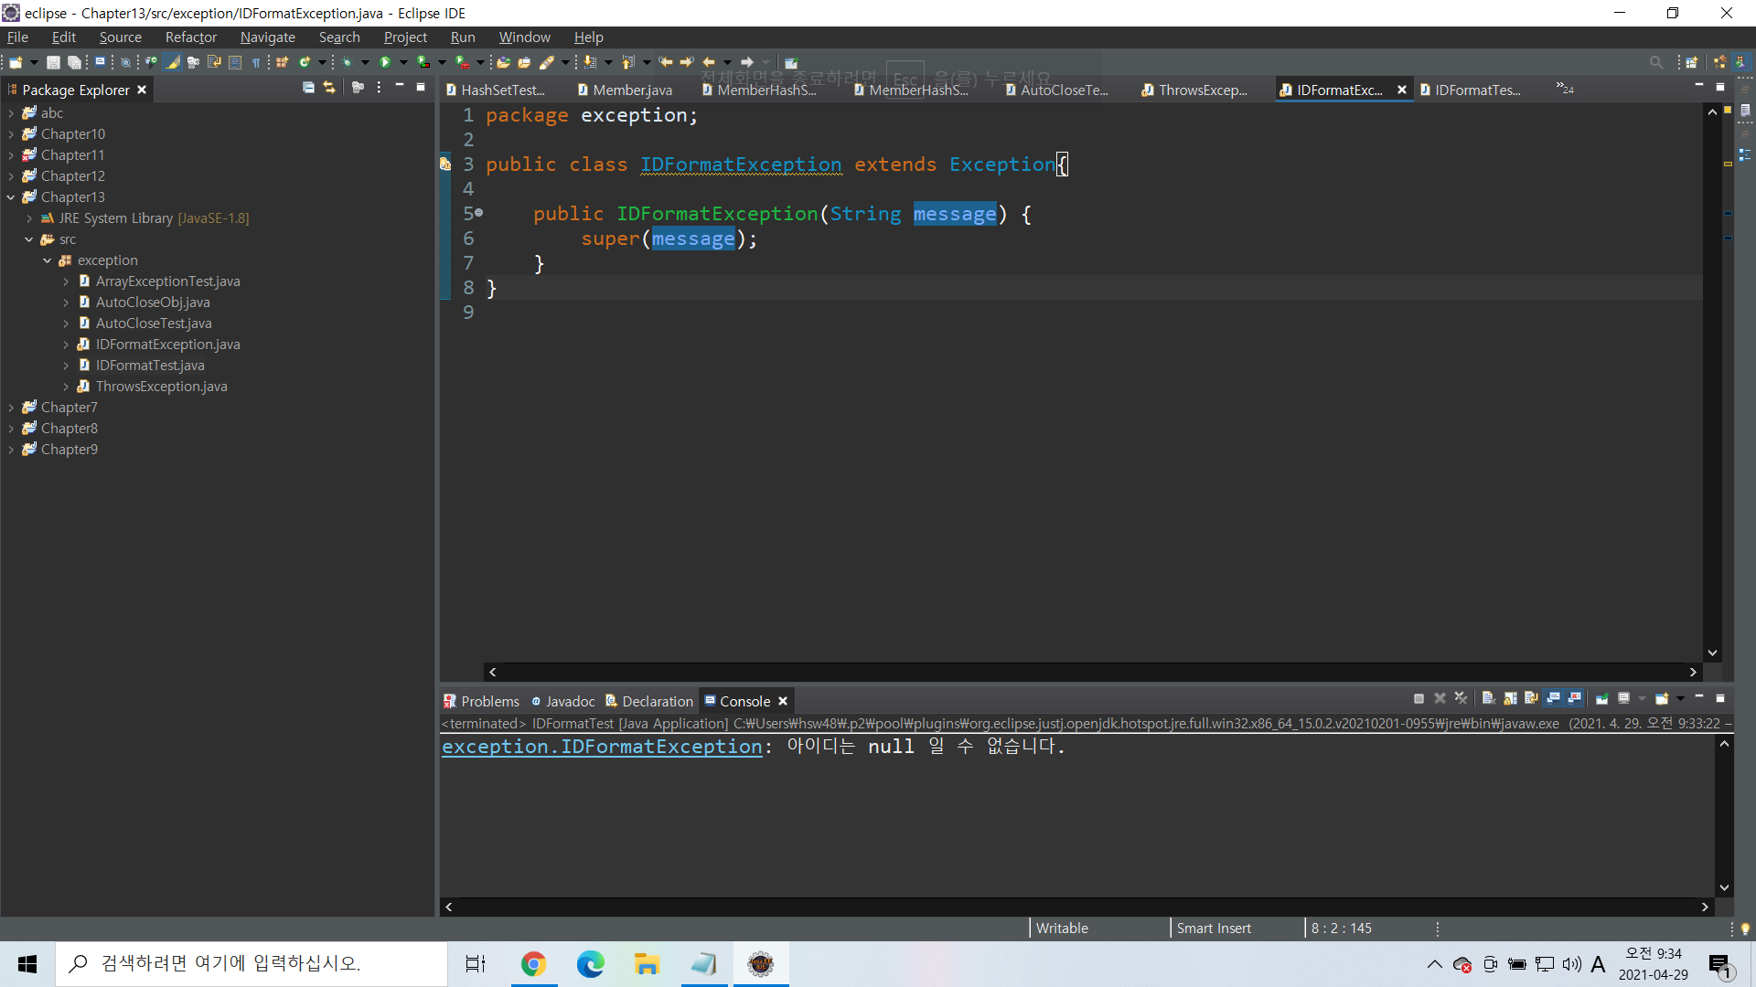Viewport: 1756px width, 987px height.
Task: Switch to the IDFormatTes... editor tab
Action: pyautogui.click(x=1476, y=90)
